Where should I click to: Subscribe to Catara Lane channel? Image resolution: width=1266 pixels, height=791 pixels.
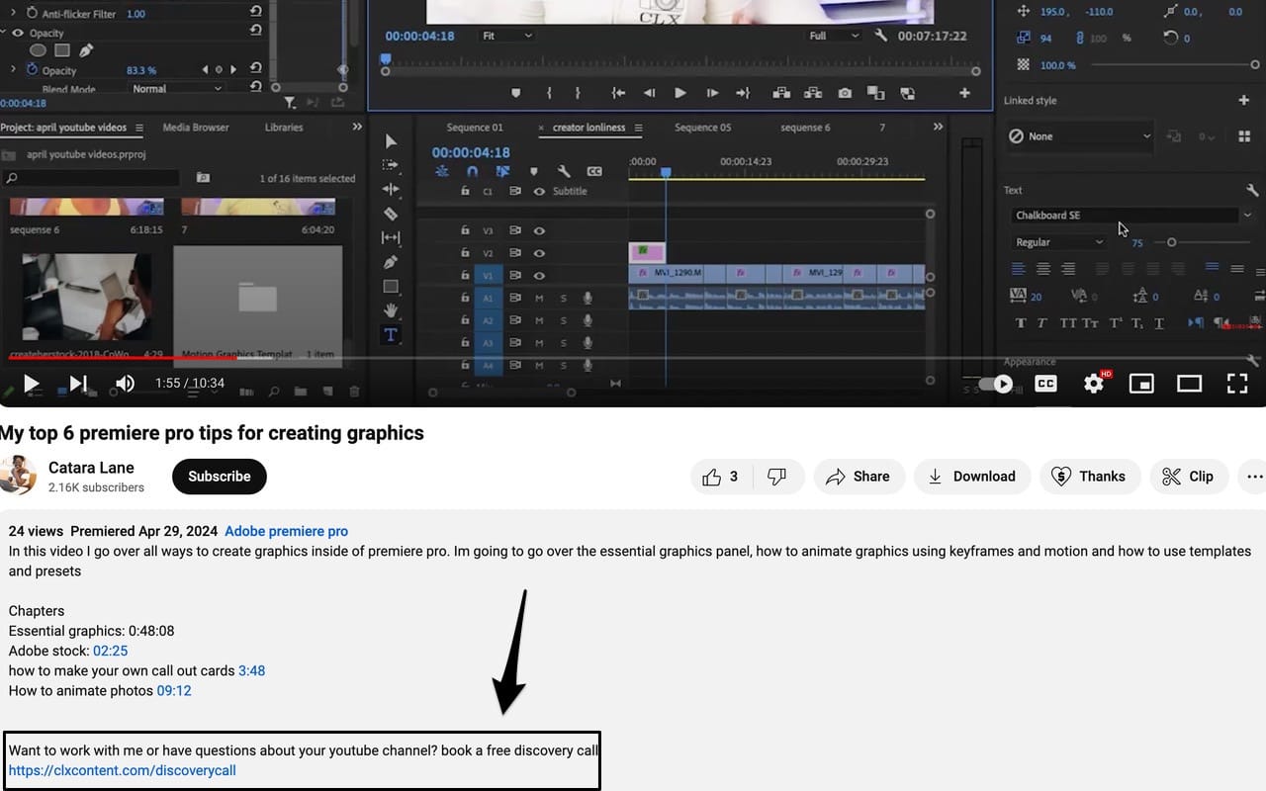click(220, 477)
